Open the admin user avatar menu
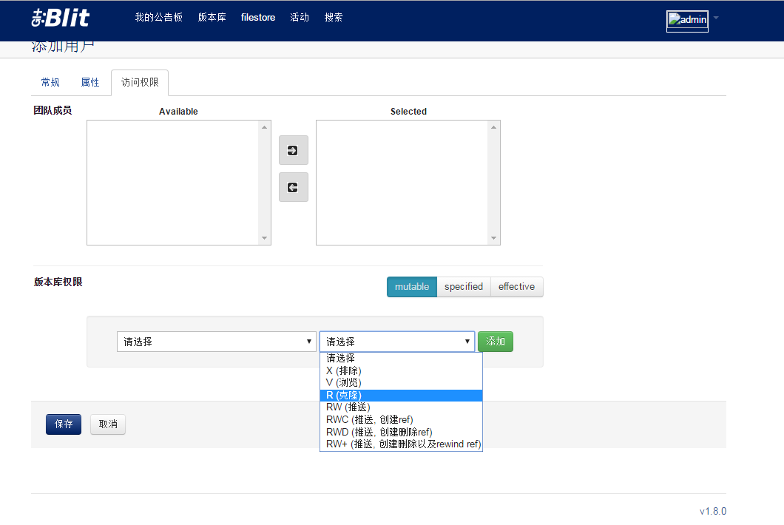The width and height of the screenshot is (784, 525). pyautogui.click(x=687, y=21)
